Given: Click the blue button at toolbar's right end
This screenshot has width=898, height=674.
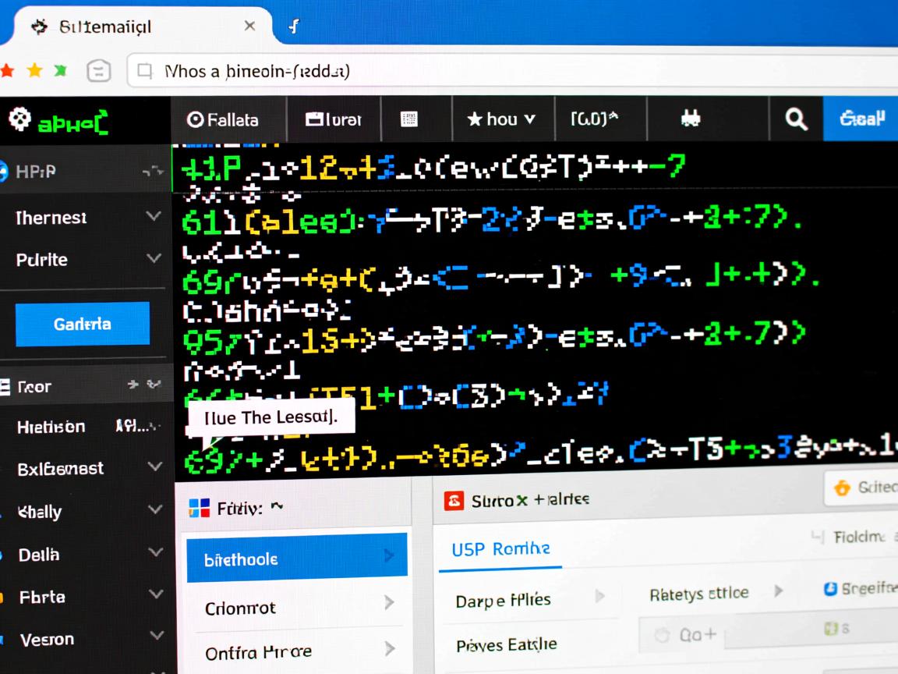Looking at the screenshot, I should (861, 119).
